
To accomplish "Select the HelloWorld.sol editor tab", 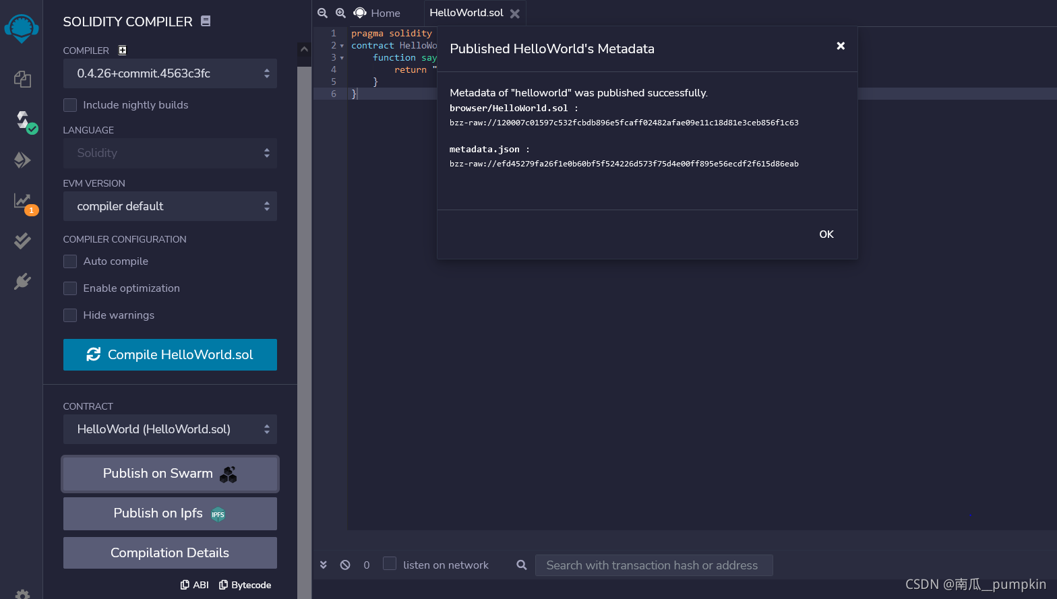I will pos(466,13).
